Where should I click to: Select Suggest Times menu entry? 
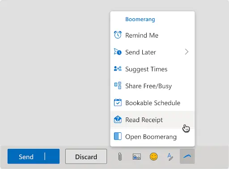pos(153,69)
